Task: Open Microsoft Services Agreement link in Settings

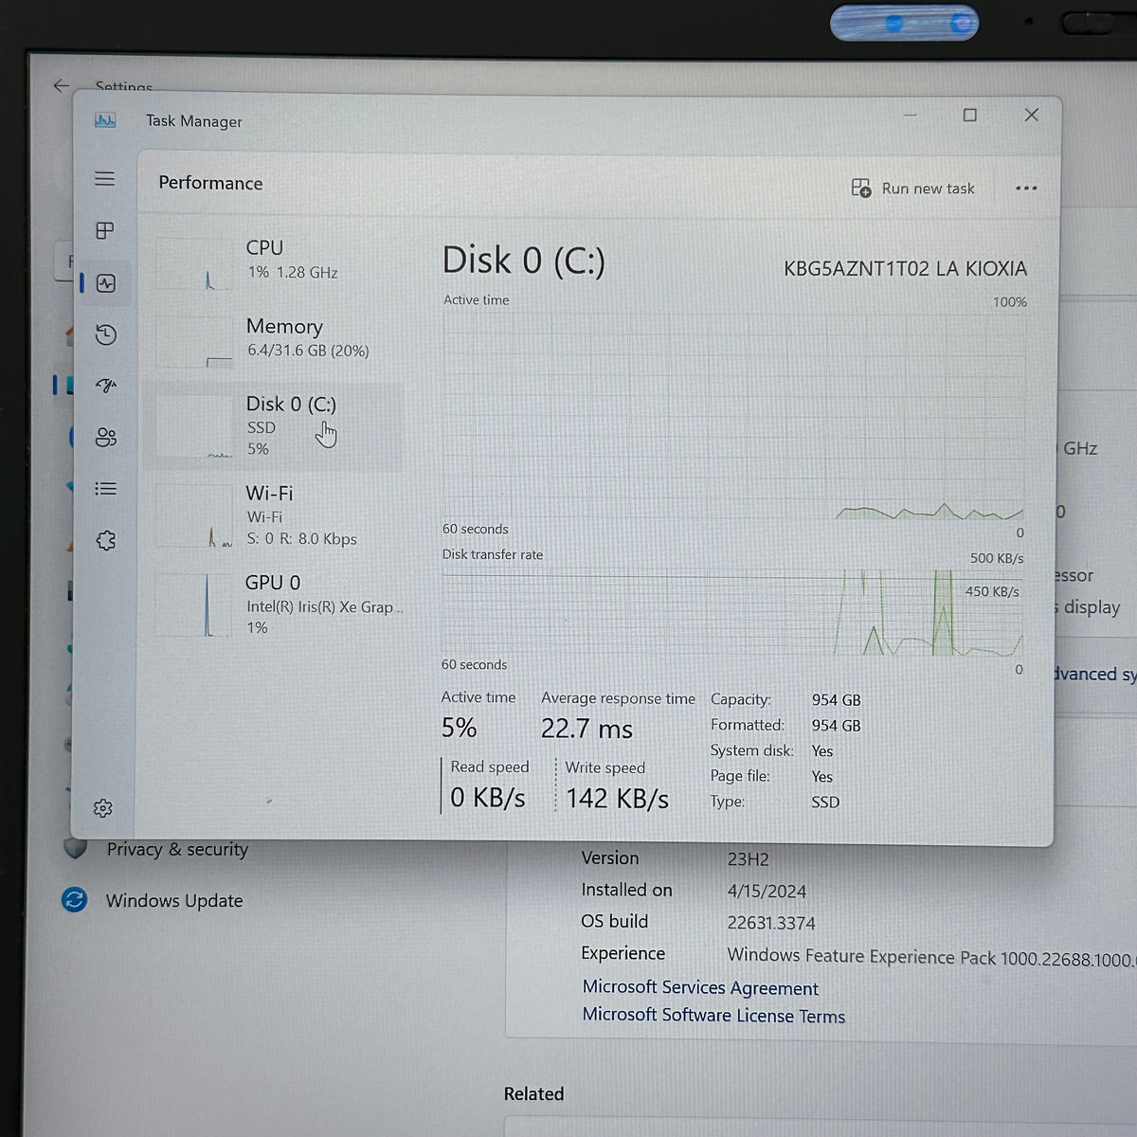Action: (700, 987)
